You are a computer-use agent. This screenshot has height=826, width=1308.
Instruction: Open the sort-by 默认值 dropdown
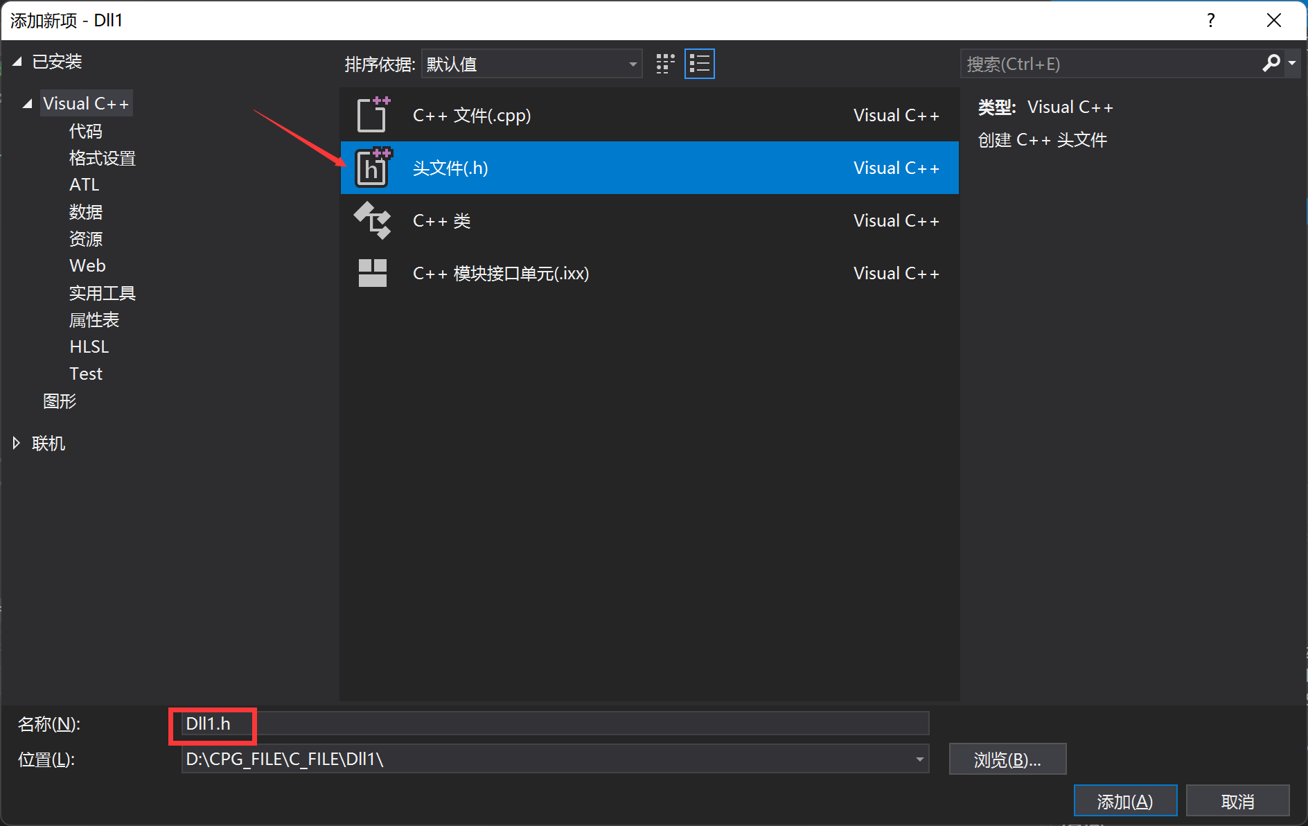coord(531,64)
